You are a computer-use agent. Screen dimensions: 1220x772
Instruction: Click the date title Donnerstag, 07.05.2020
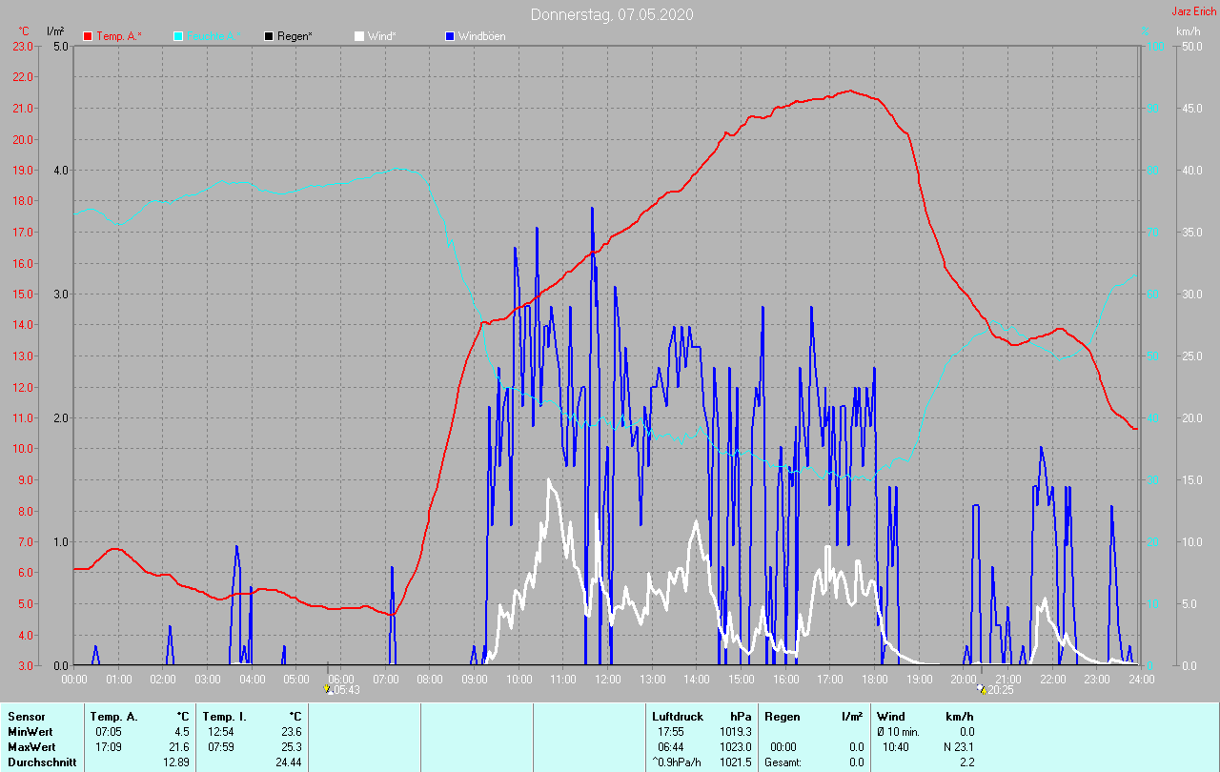612,14
